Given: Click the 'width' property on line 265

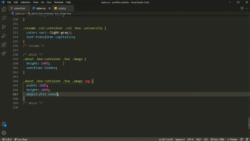Looking at the screenshot, I should (x=31, y=85).
